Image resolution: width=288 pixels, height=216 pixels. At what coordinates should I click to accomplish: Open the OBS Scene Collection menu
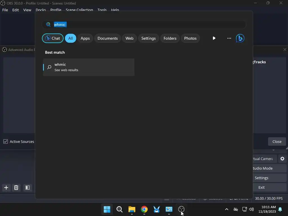coord(79,10)
